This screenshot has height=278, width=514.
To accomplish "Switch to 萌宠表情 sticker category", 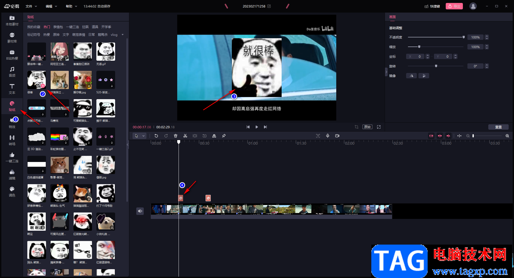I will point(79,34).
